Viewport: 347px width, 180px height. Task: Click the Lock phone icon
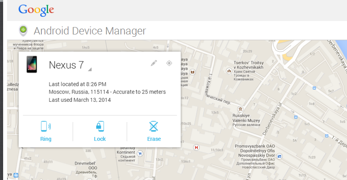coord(100,126)
